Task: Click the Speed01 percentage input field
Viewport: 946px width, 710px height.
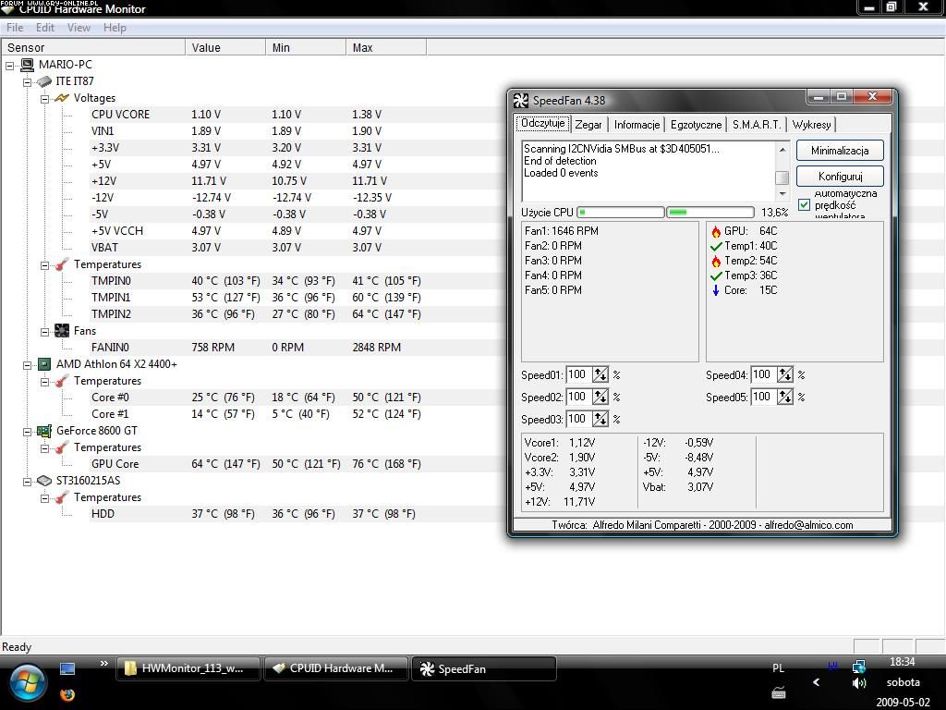Action: [578, 374]
